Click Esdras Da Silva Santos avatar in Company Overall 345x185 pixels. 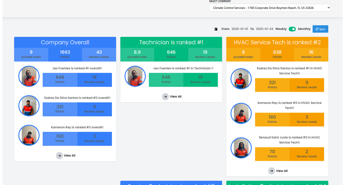tap(29, 106)
